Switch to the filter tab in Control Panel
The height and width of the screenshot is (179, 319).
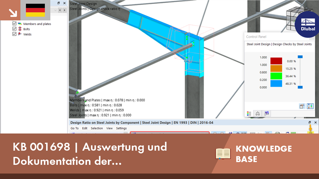click(x=267, y=113)
